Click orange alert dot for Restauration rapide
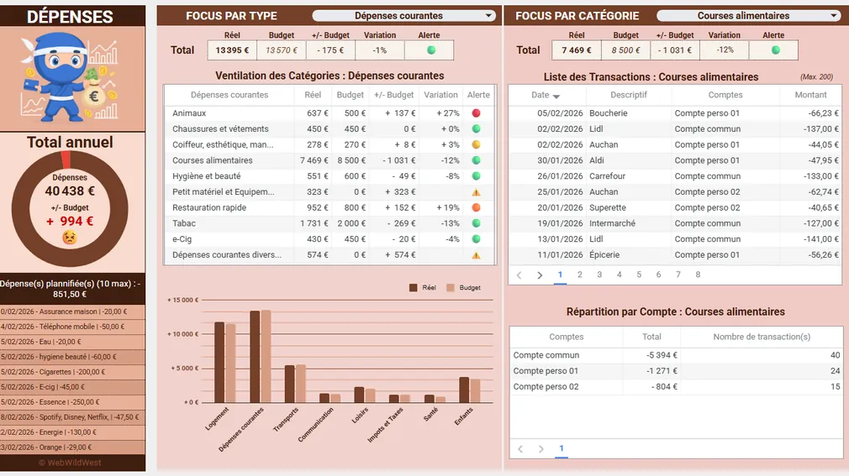This screenshot has height=476, width=849. pos(476,207)
